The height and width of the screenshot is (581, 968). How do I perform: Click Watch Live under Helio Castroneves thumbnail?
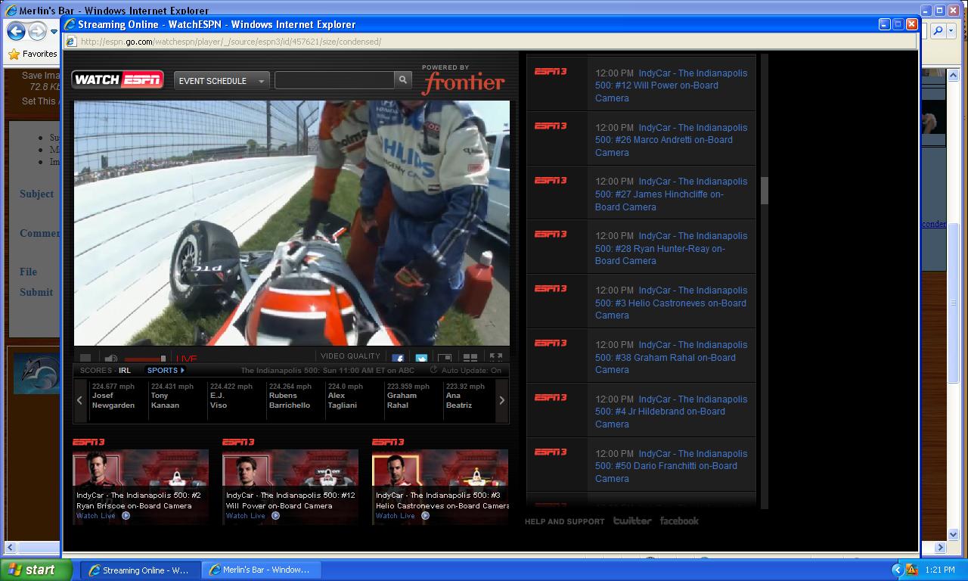(402, 516)
